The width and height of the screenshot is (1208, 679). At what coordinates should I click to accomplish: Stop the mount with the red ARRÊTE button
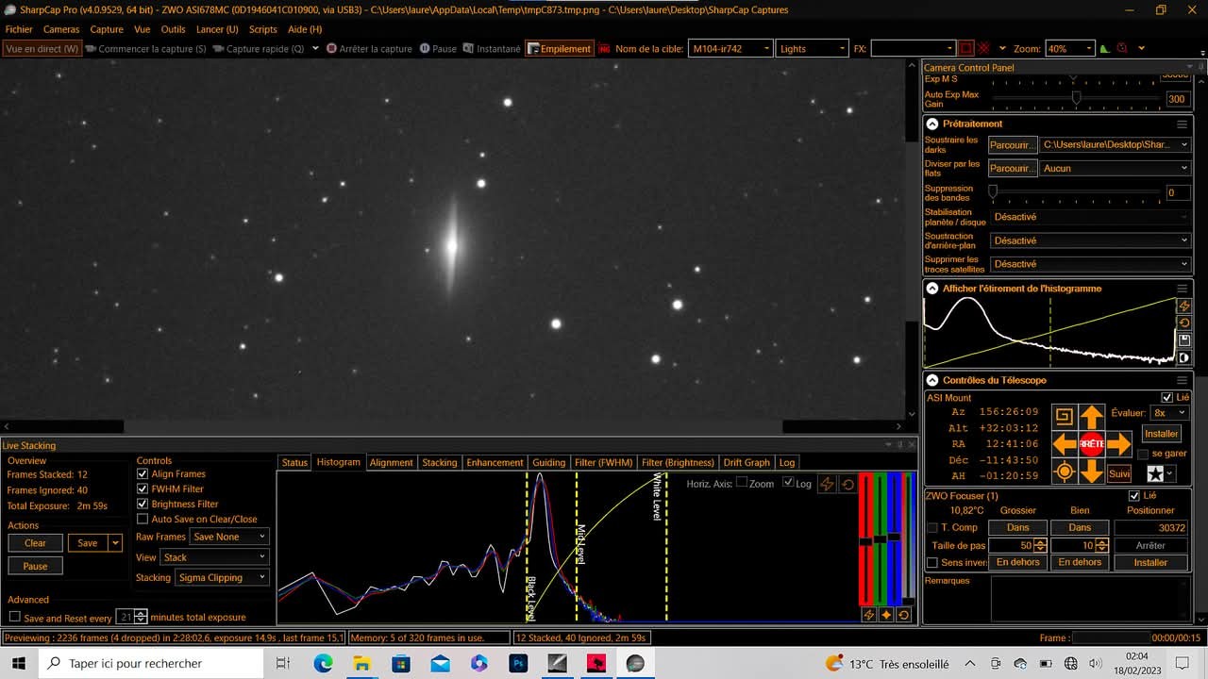pyautogui.click(x=1092, y=444)
